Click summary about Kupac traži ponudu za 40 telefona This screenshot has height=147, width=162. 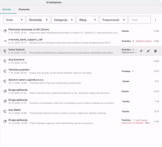pos(60,73)
